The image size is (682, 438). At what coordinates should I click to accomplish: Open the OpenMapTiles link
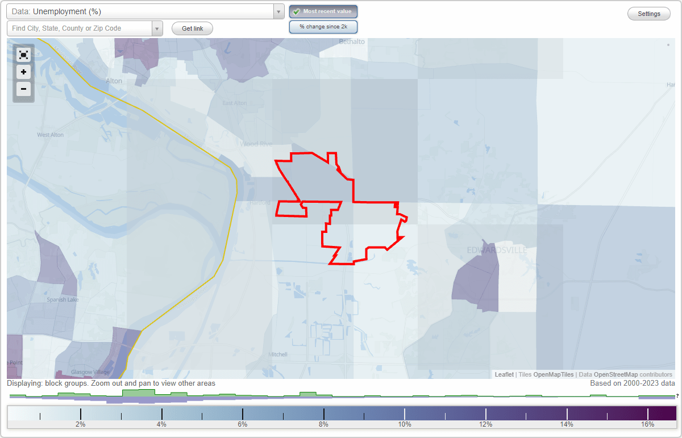pyautogui.click(x=554, y=374)
